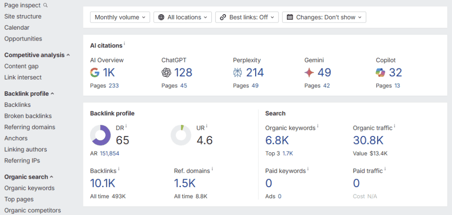The image size is (452, 215).
Task: Click ChatGPT 128 citations value
Action: point(183,73)
